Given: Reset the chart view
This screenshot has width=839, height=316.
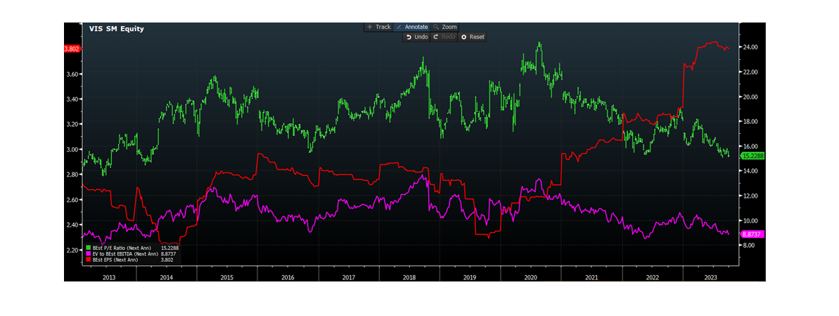Looking at the screenshot, I should tap(472, 37).
